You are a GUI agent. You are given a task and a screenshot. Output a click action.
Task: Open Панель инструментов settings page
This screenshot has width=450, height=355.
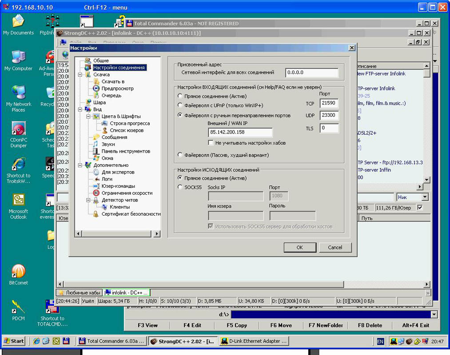click(126, 151)
